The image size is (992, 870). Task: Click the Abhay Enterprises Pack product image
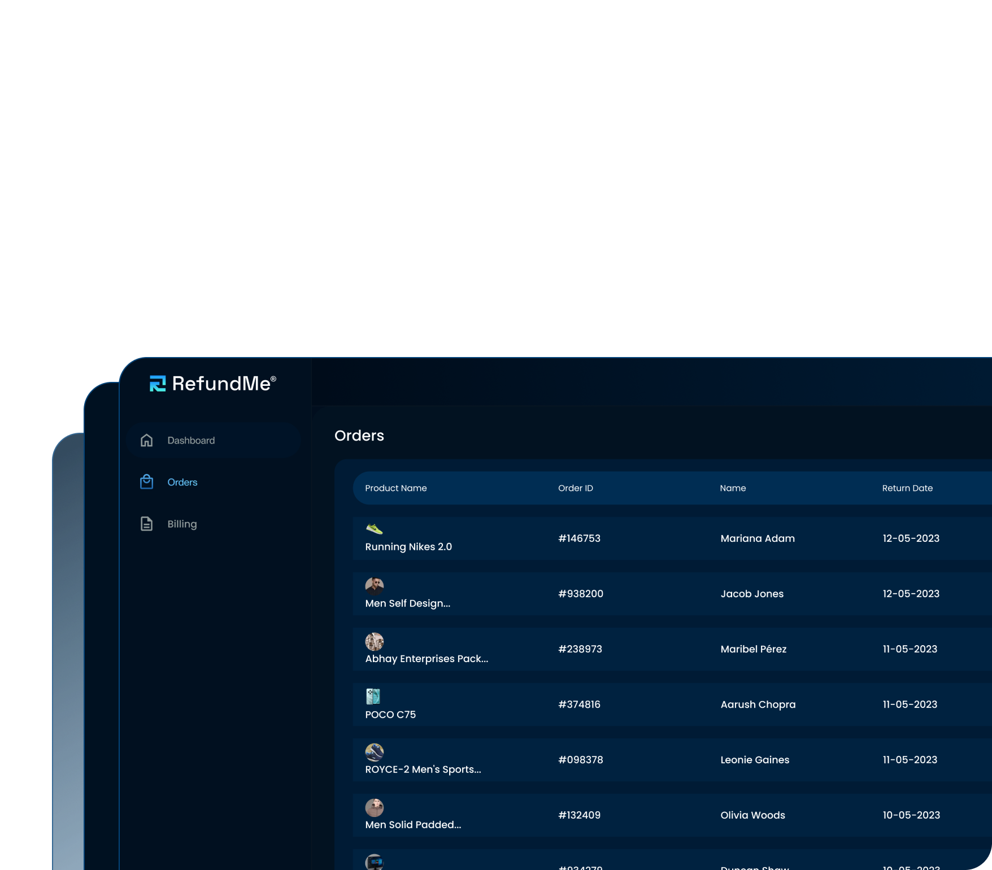(374, 641)
